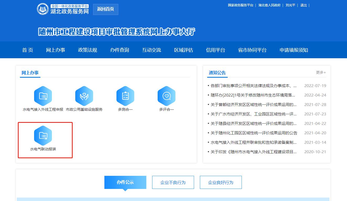Click the 湖北政务服务网 logo
347x201 pixels.
coord(63,9)
